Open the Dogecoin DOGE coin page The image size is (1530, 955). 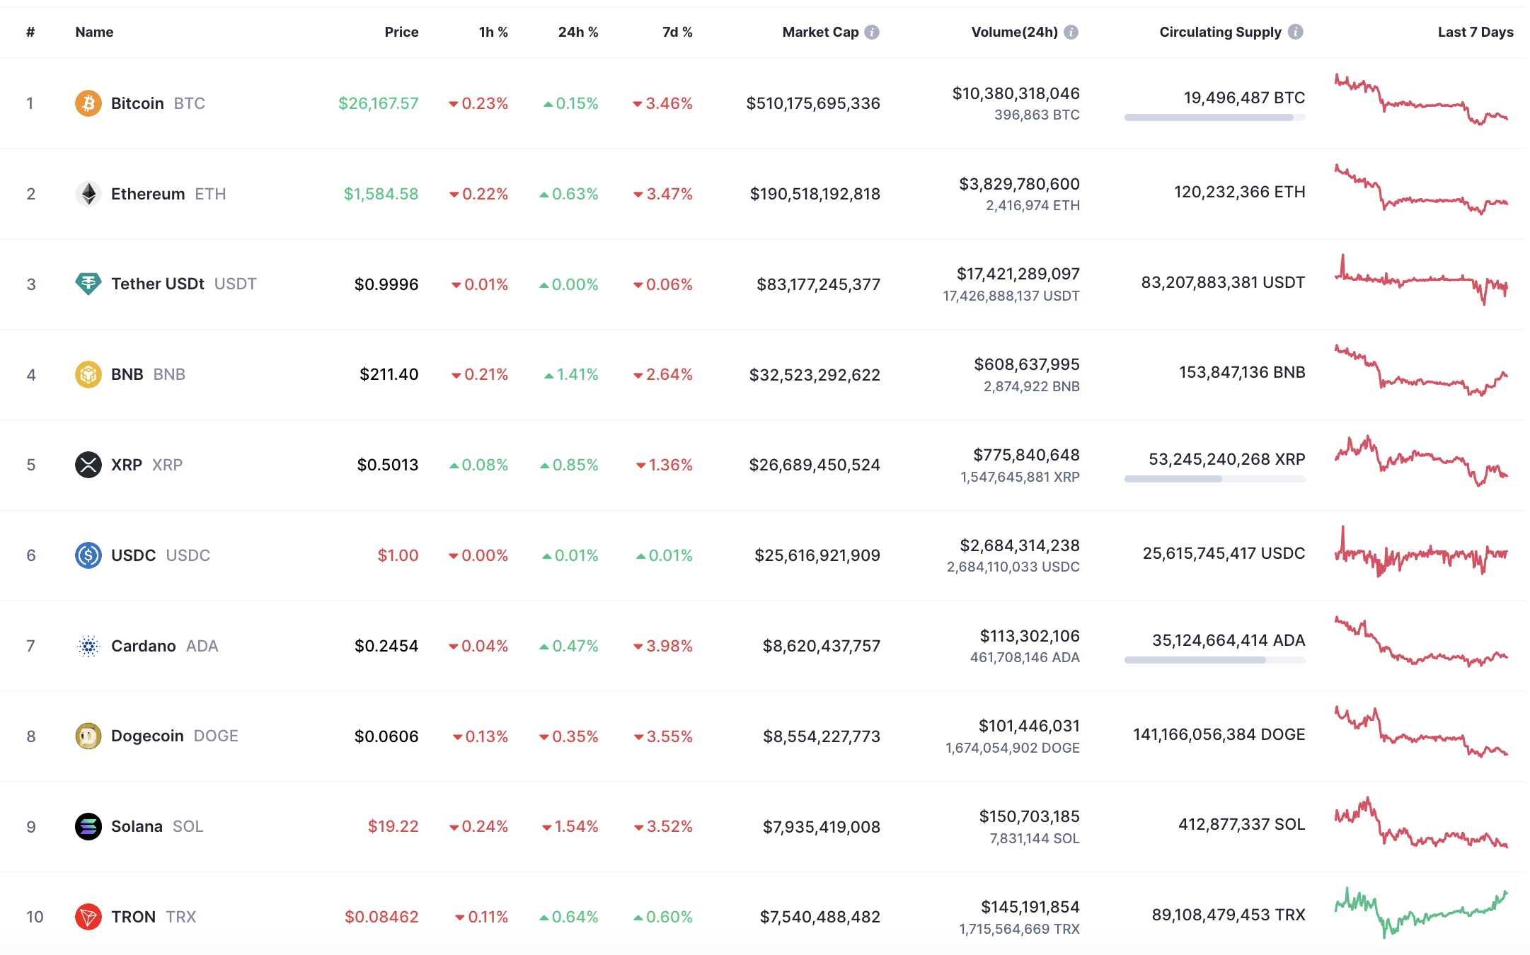[x=147, y=736]
